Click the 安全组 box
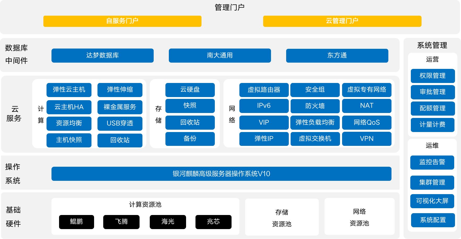 (x=315, y=90)
